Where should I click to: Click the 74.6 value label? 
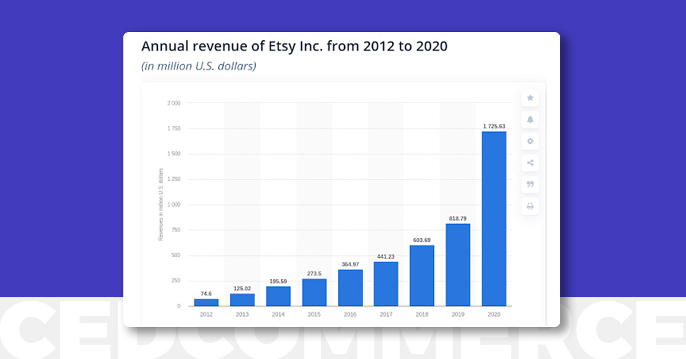pyautogui.click(x=206, y=294)
